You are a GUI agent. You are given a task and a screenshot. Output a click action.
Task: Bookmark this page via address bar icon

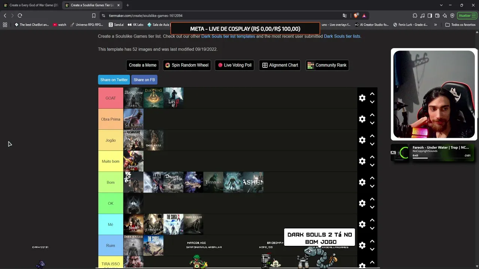94,16
